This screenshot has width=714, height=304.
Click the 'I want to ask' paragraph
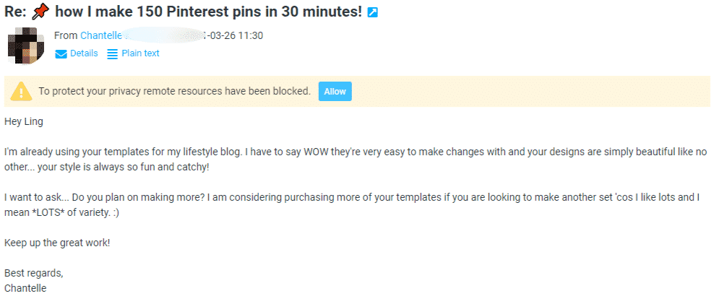click(352, 205)
